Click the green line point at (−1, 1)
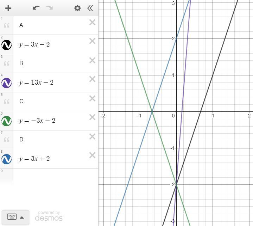The image size is (253, 226). tap(140, 75)
